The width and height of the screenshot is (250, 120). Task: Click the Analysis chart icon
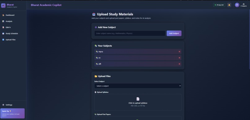coord(3,21)
